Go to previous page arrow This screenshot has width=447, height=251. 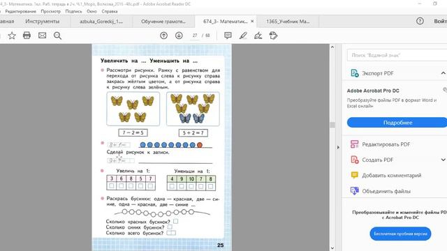pyautogui.click(x=163, y=36)
